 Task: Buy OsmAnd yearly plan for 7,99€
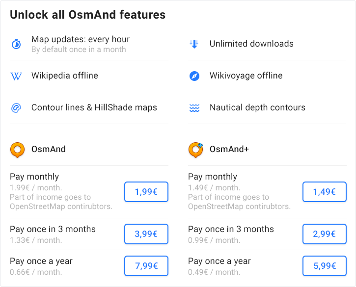coord(146,266)
